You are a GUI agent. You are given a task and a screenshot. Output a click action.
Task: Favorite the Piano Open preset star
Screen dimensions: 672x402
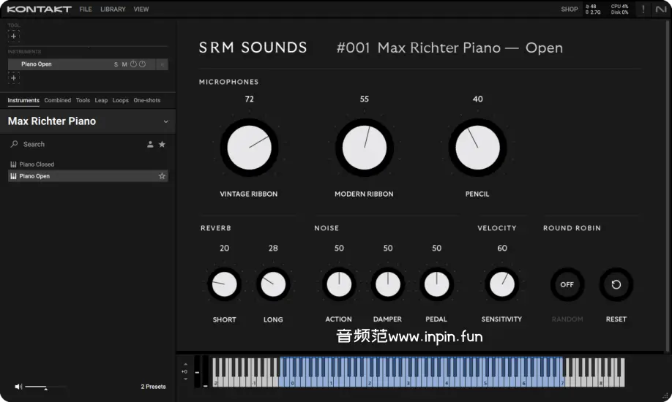click(162, 176)
